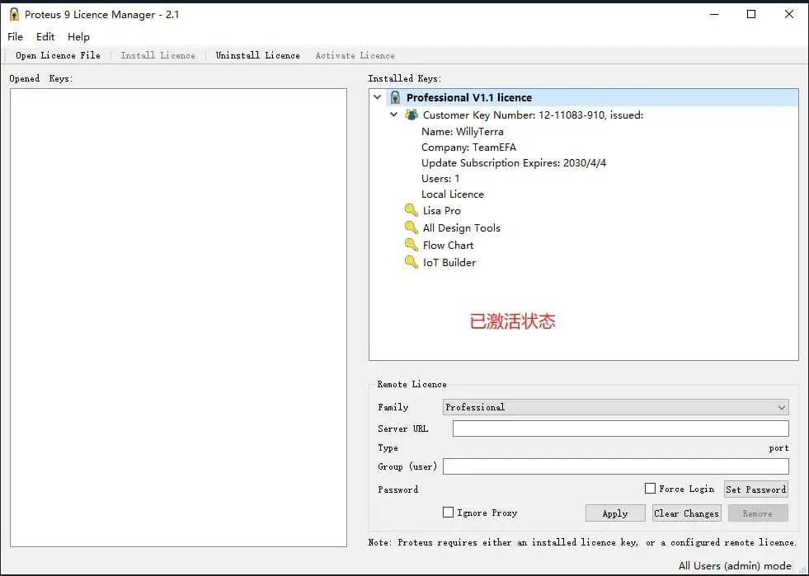Select the All Design Tools entry
This screenshot has height=576, width=809.
point(461,228)
